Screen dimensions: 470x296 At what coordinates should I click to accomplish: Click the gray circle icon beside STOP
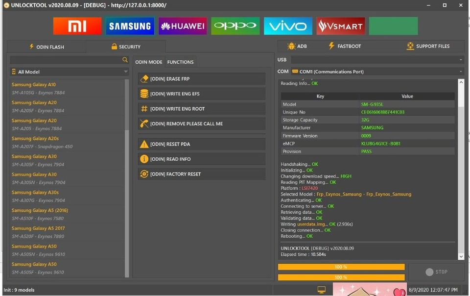(x=429, y=271)
